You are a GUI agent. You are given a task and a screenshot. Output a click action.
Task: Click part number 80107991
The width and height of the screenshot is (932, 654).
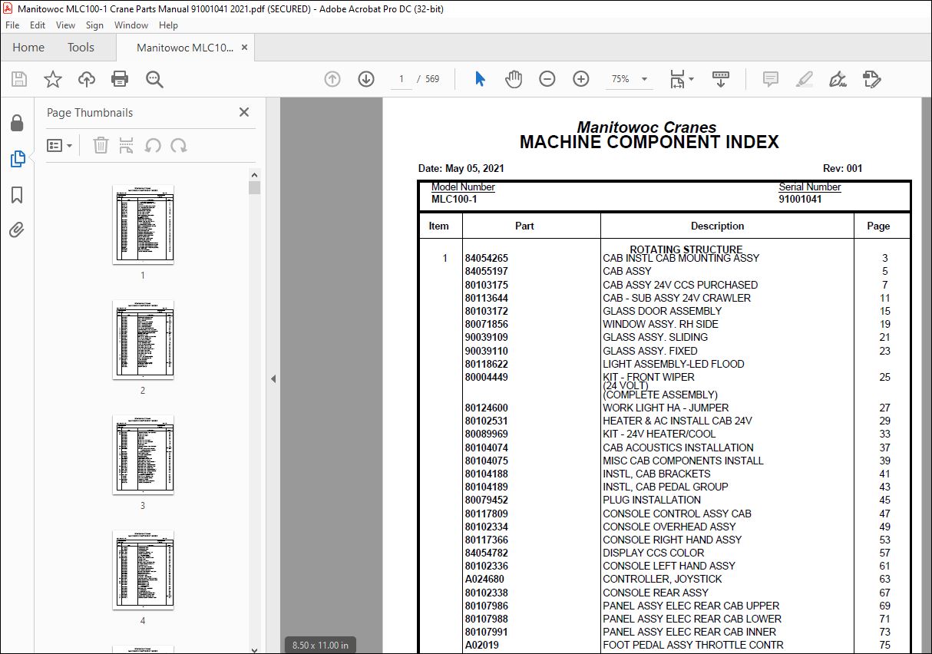(487, 632)
